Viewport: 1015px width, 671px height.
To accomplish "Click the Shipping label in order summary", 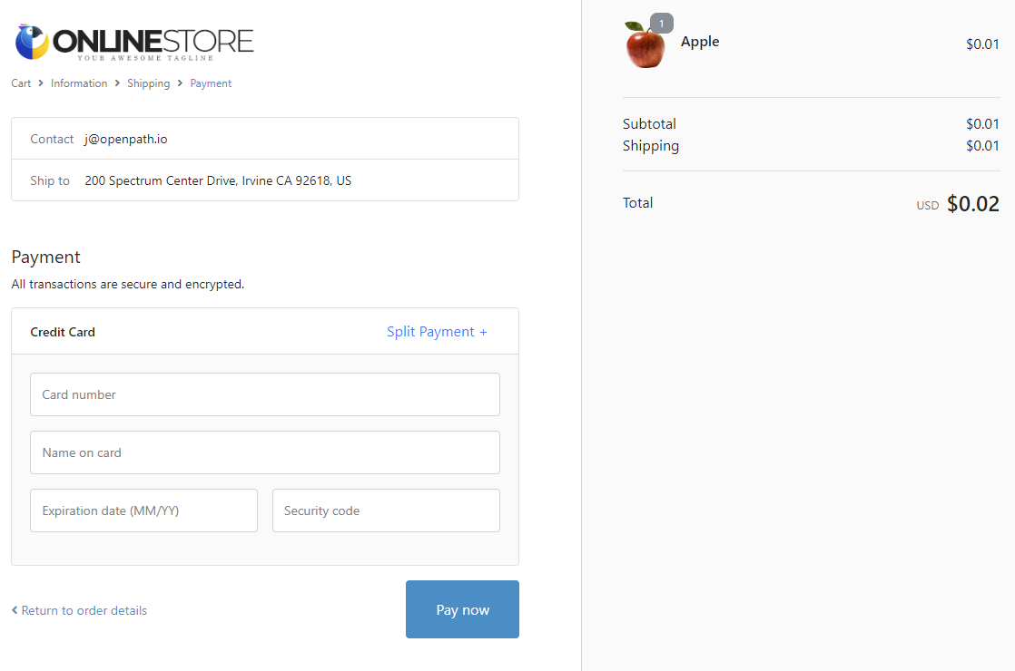I will point(651,146).
